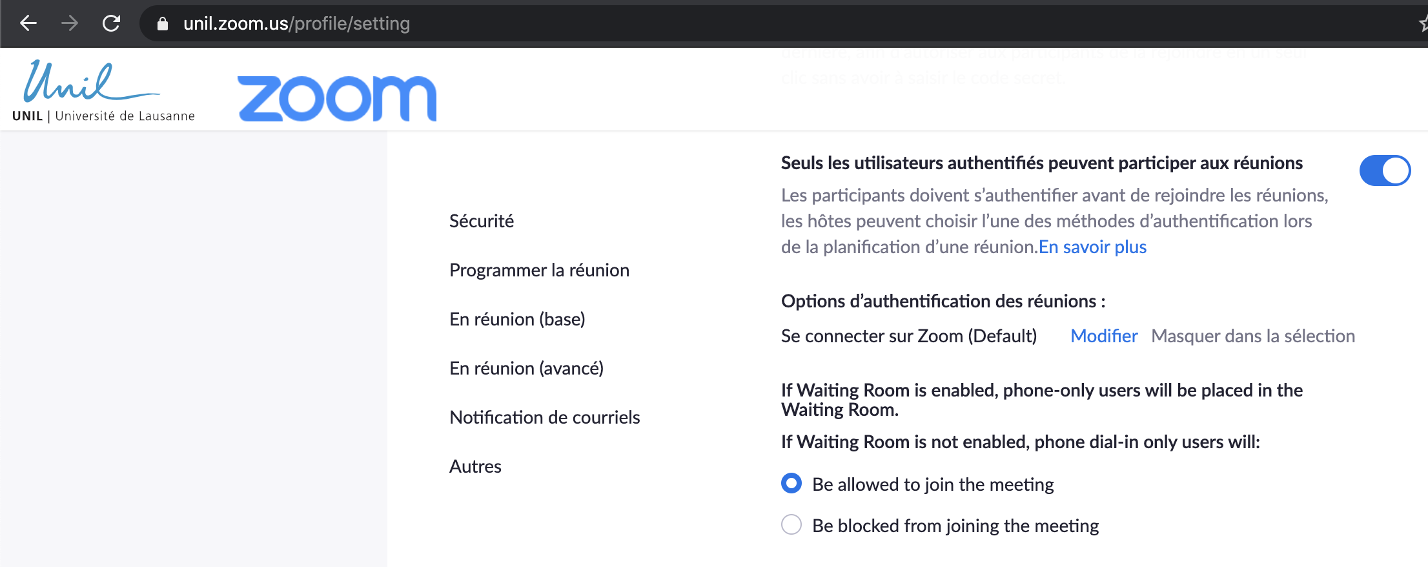Viewport: 1428px width, 567px height.
Task: Click Modifier for the authentication option
Action: 1104,336
